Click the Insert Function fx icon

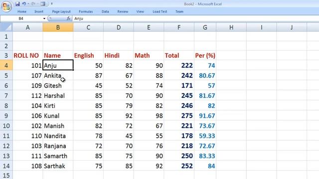69,18
